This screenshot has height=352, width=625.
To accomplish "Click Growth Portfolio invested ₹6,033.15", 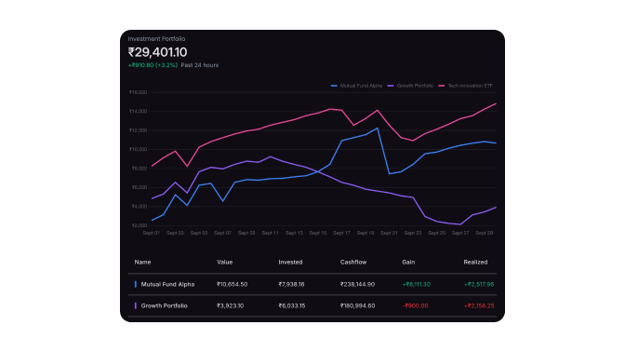I will click(292, 305).
